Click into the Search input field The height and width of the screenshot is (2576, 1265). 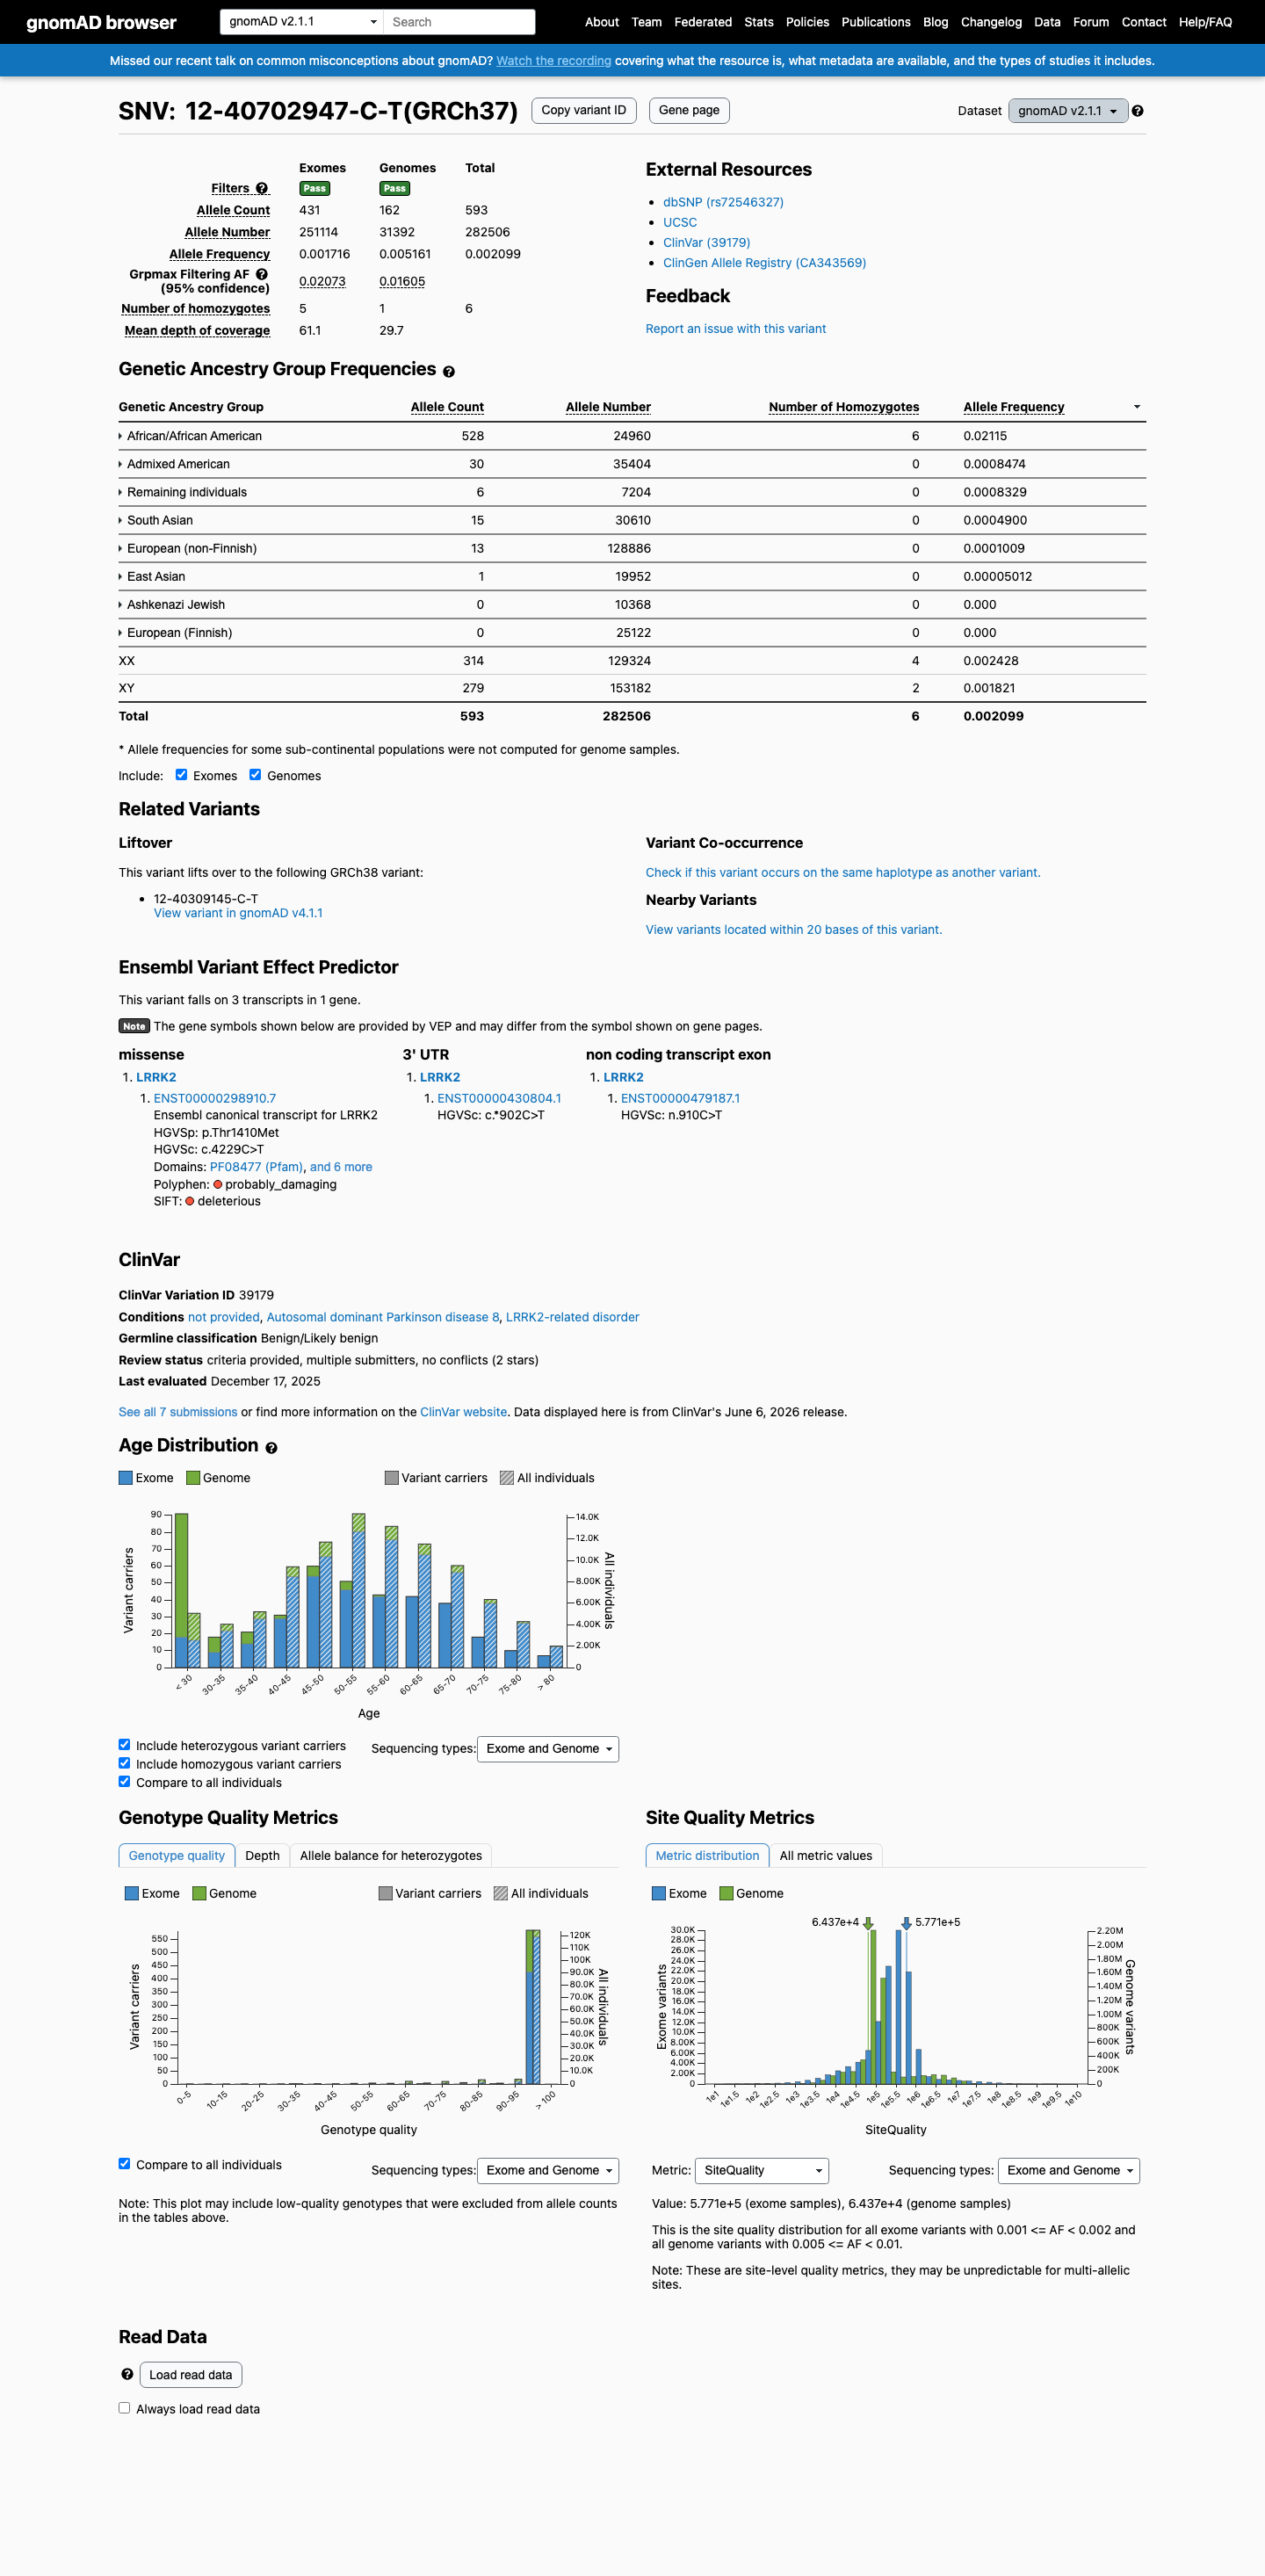[x=459, y=22]
